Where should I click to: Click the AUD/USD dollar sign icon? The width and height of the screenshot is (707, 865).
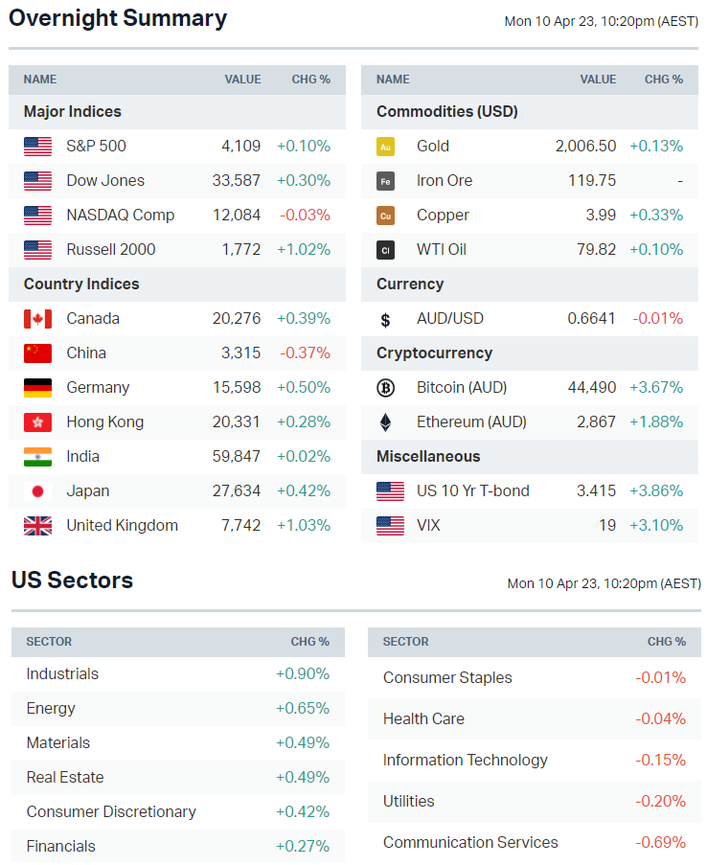pos(385,319)
